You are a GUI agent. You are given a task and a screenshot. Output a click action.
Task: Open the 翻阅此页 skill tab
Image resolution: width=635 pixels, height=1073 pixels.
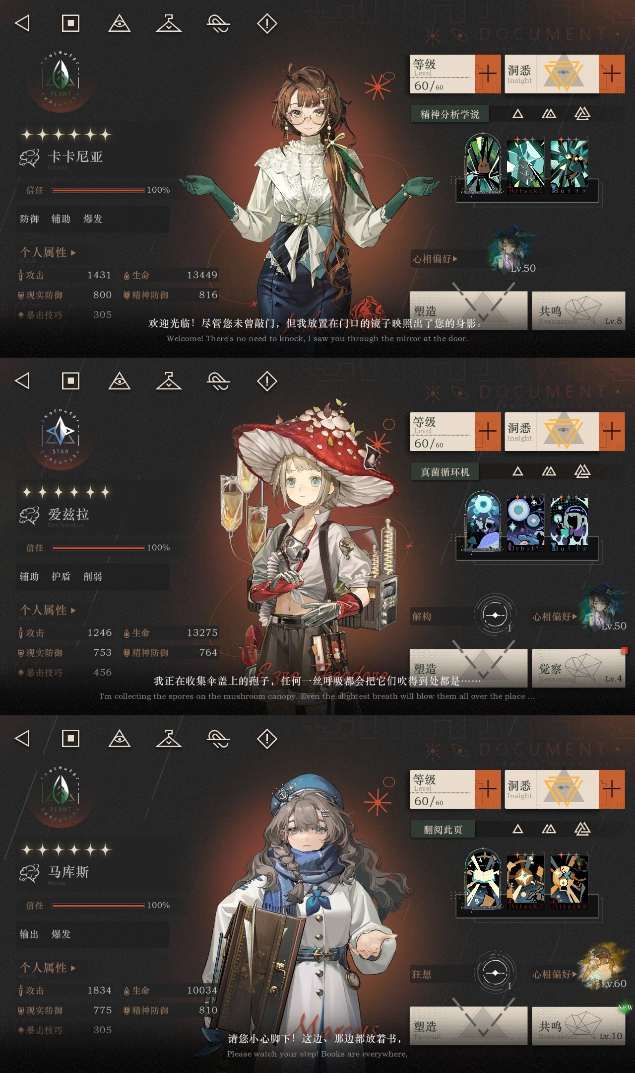(443, 830)
